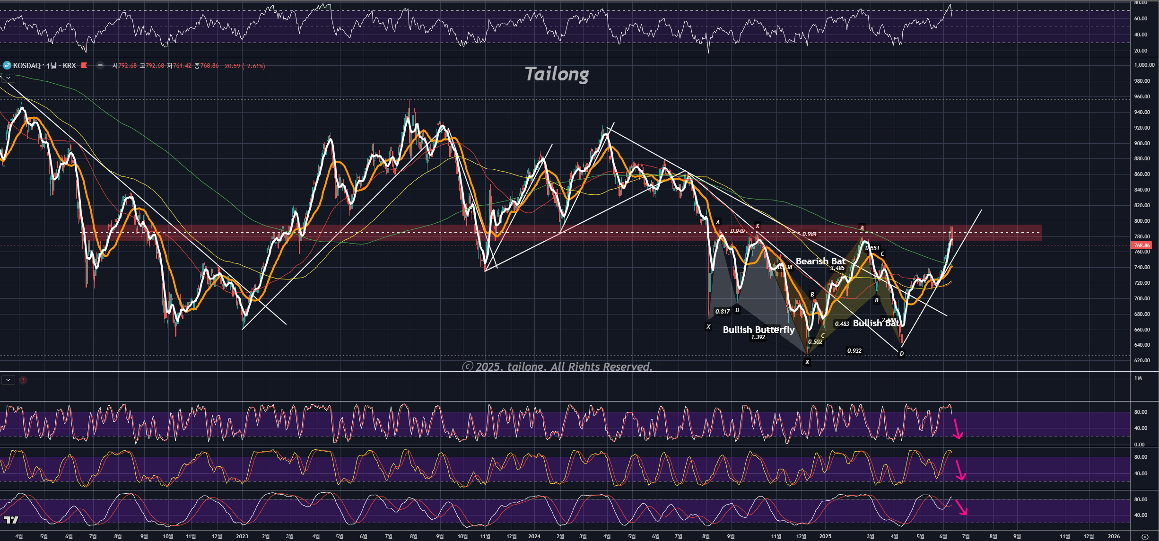Click the red exclamation error indicator

point(23,380)
